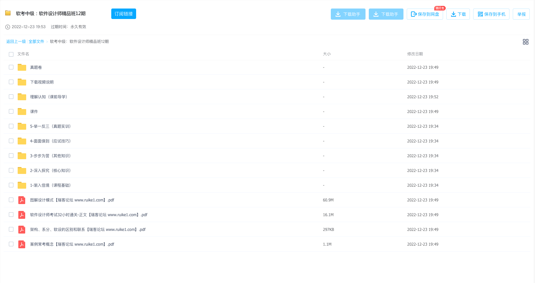The image size is (535, 283).
Task: Click the 2022-12-23 19:52 modified date
Action: [423, 97]
